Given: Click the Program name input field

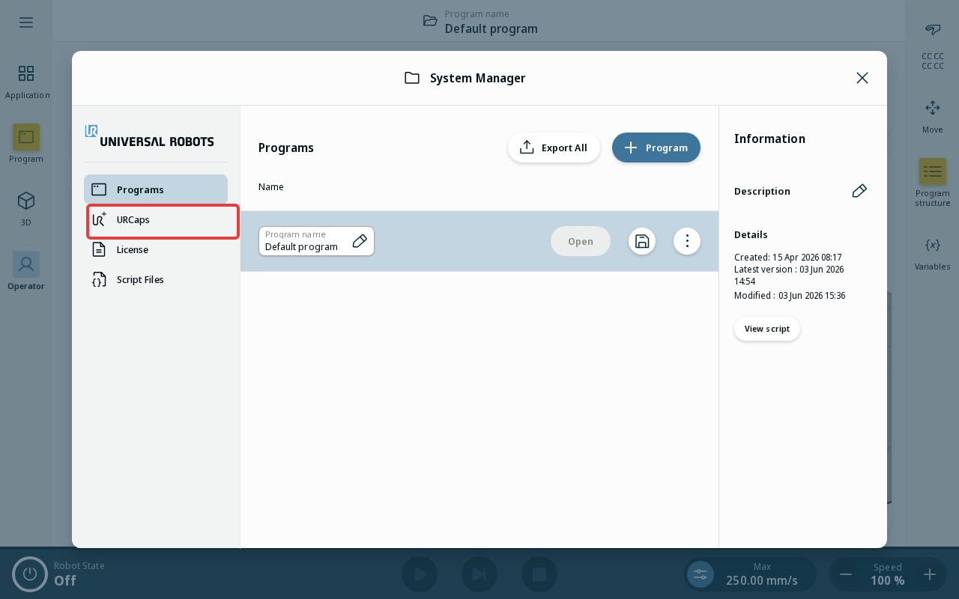Looking at the screenshot, I should 316,241.
